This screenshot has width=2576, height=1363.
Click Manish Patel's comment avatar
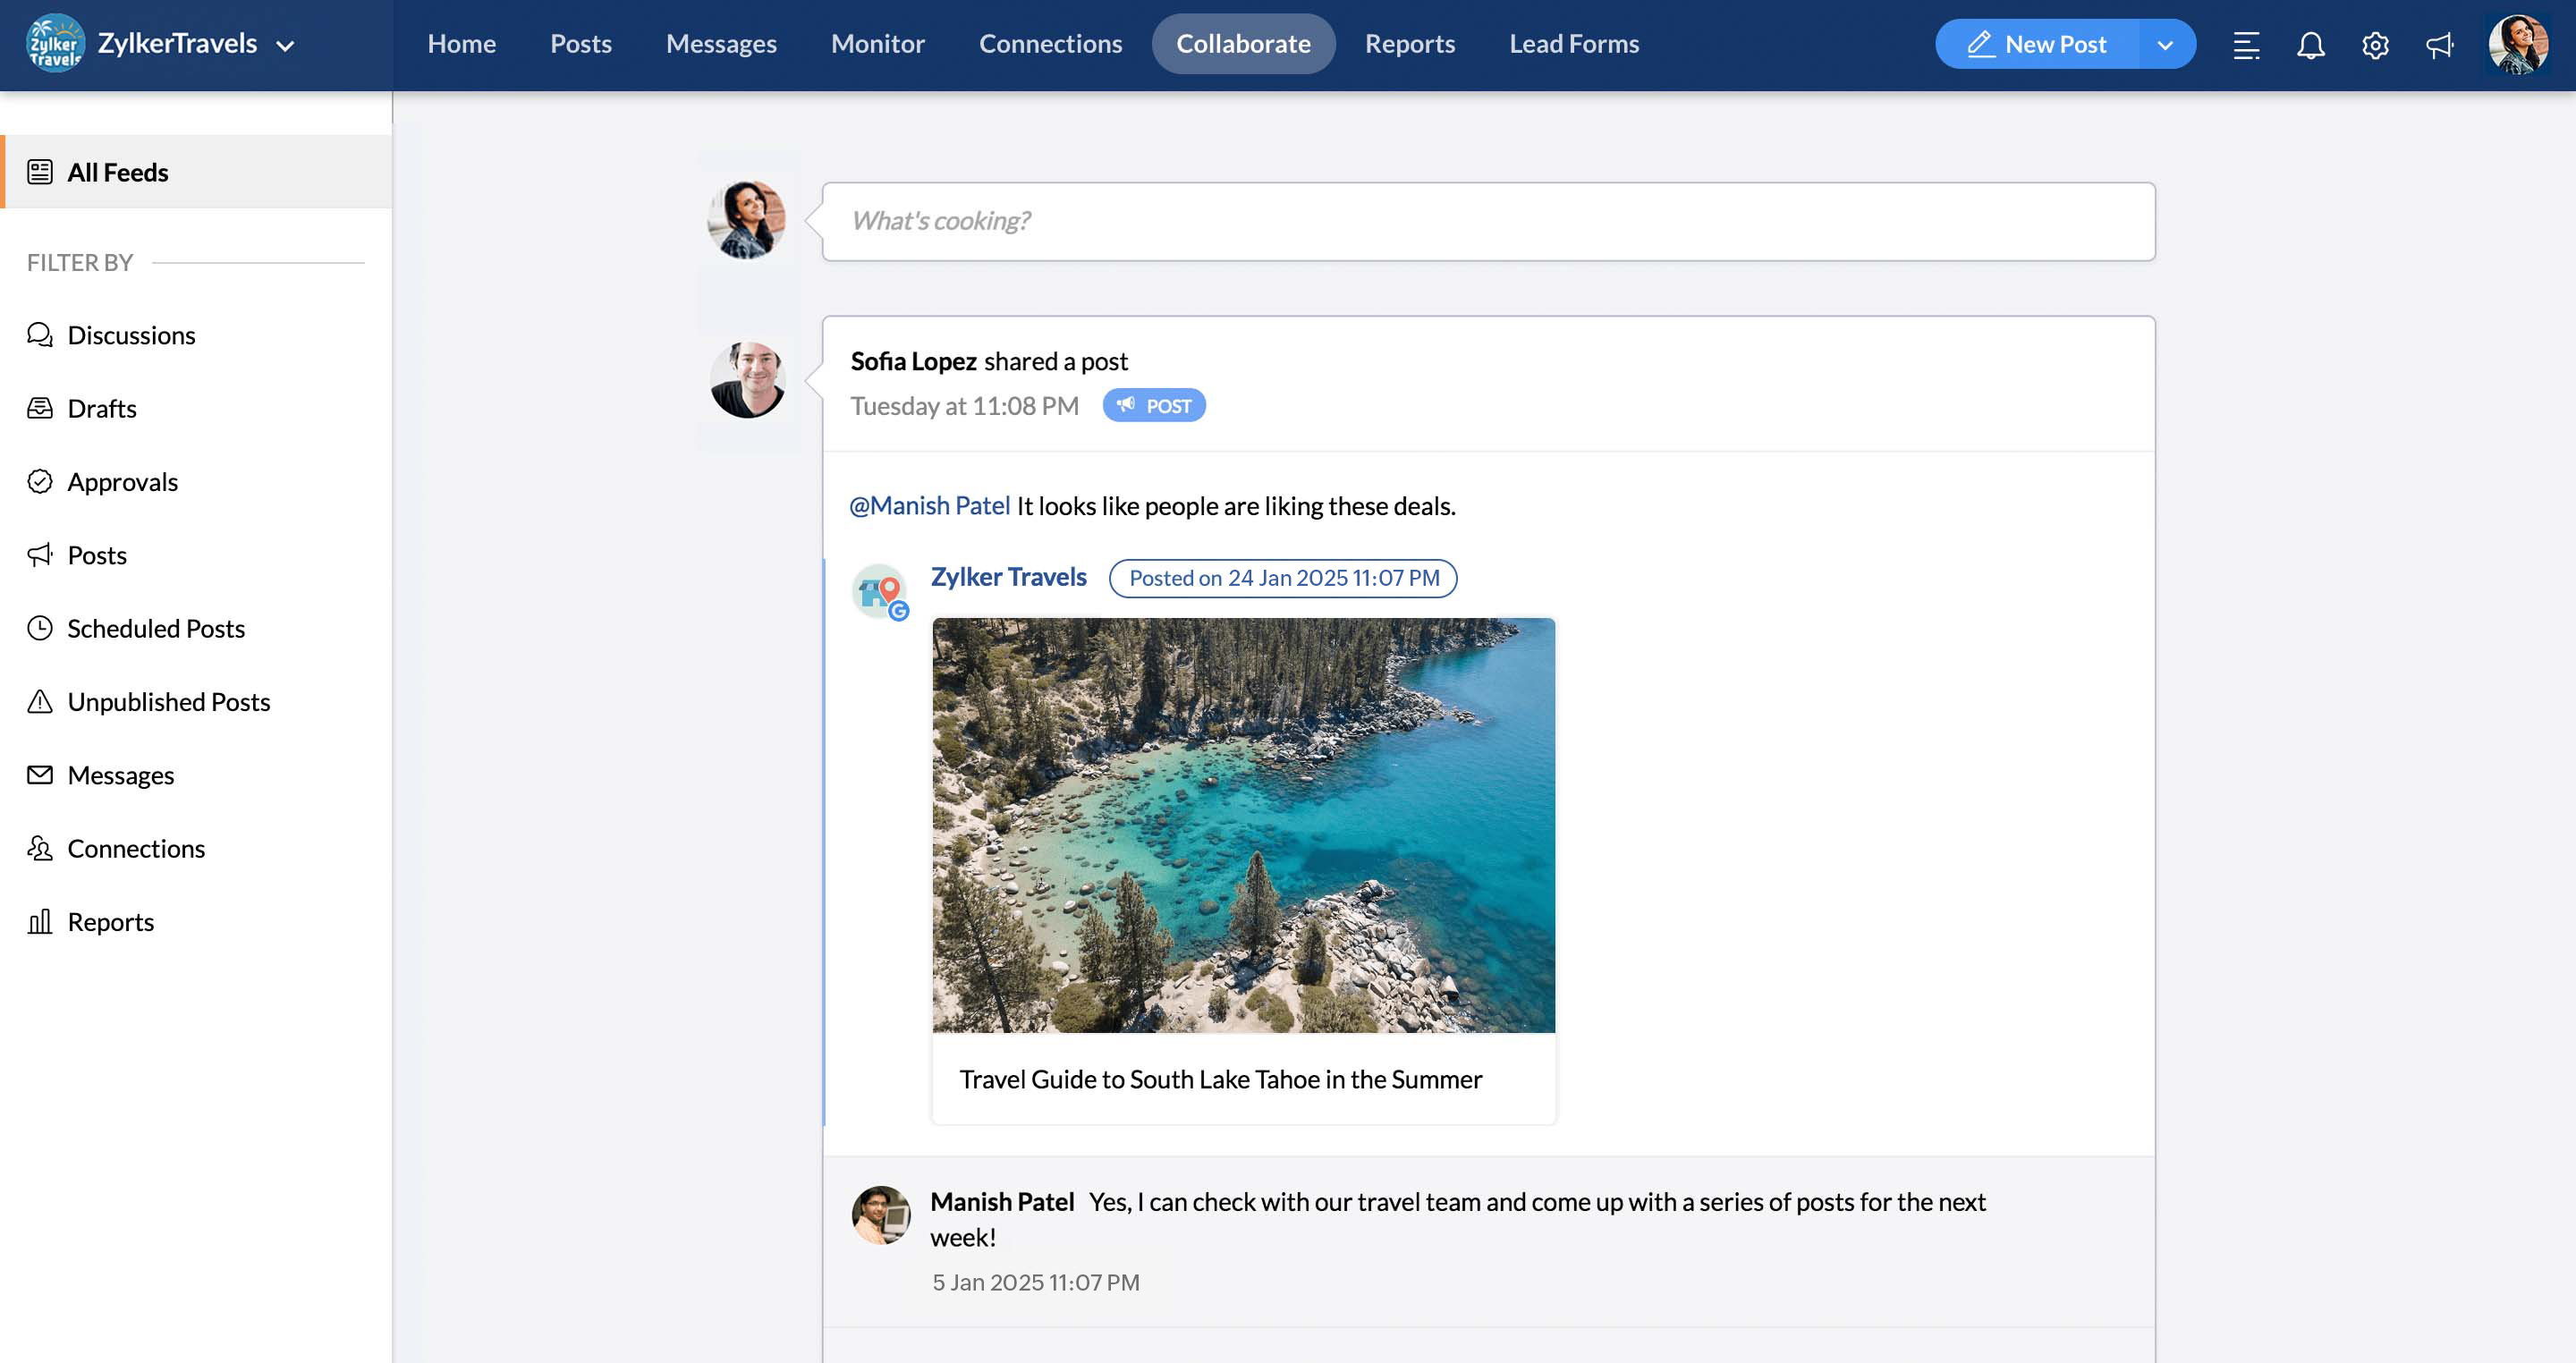tap(880, 1214)
